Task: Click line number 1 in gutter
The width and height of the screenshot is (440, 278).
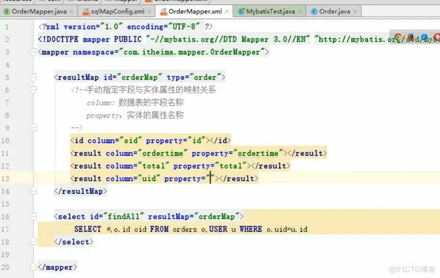Action: tap(7, 27)
